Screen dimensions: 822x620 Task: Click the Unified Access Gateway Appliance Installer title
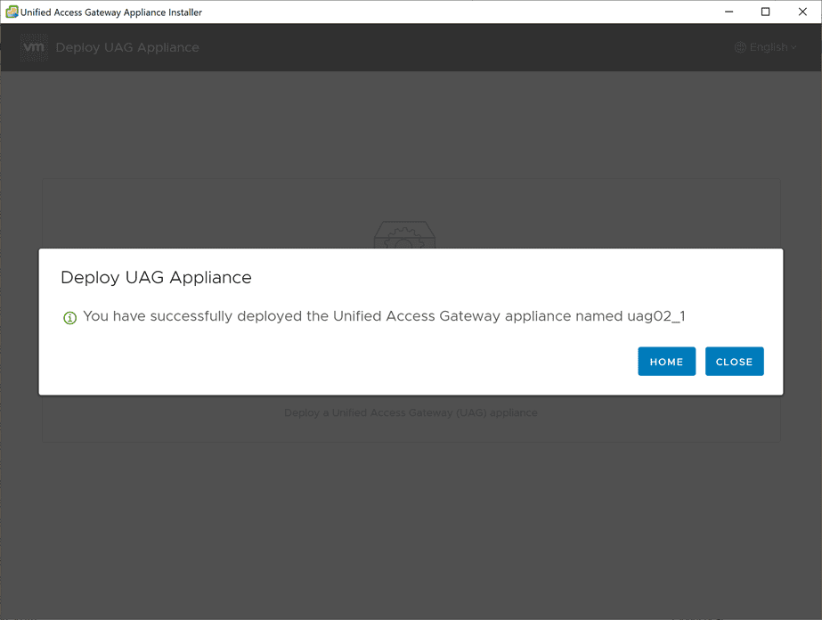[111, 12]
